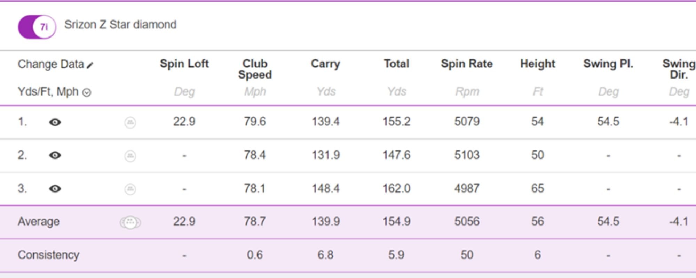Select the Swing Pl. column header
The image size is (696, 278).
[608, 64]
